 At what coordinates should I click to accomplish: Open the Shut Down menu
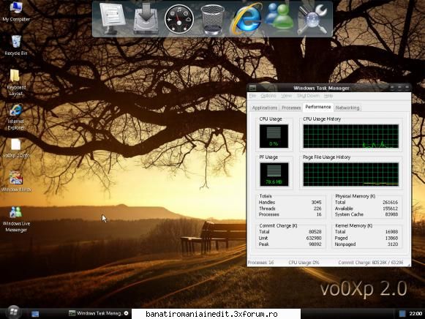coord(308,96)
